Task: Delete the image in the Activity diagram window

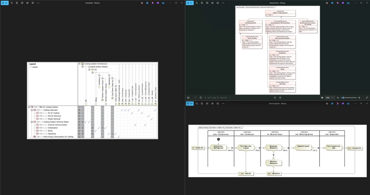Action: pyautogui.click(x=202, y=103)
